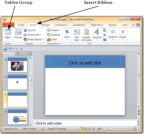Click the spell check status icon
This screenshot has width=144, height=134.
point(43,129)
